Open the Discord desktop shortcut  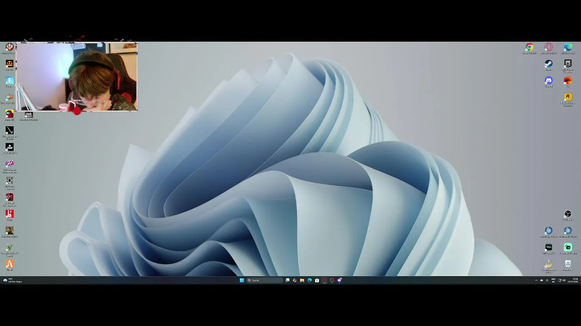pos(549,81)
